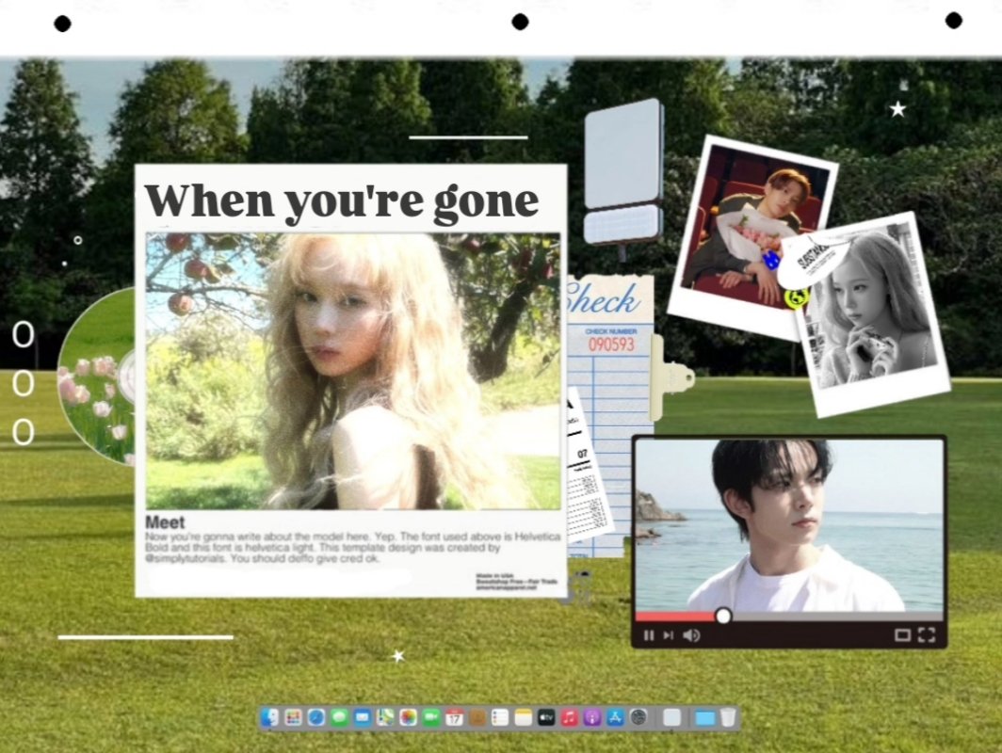
Task: Open the blue folder in dock
Action: coord(704,718)
